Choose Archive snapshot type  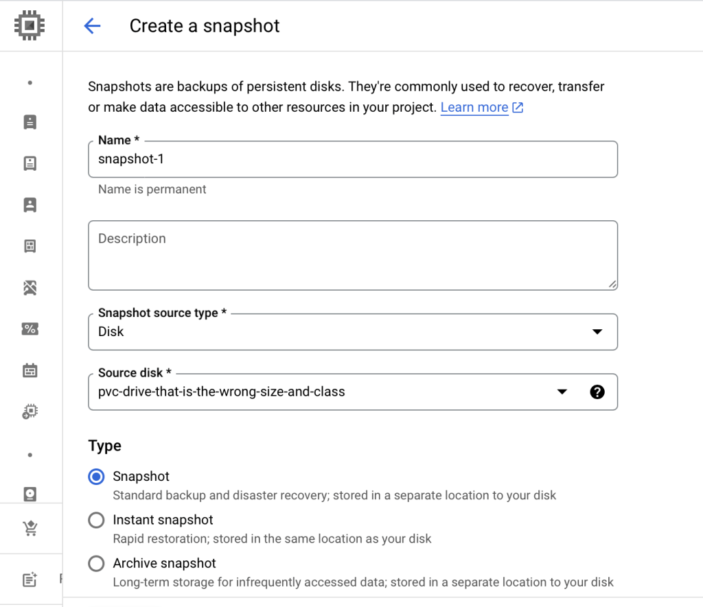(97, 564)
